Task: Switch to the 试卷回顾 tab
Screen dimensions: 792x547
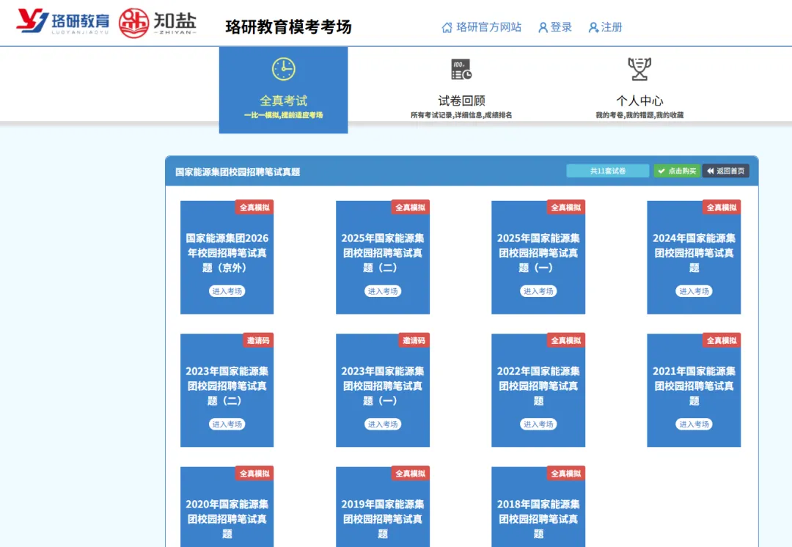Action: click(x=461, y=89)
